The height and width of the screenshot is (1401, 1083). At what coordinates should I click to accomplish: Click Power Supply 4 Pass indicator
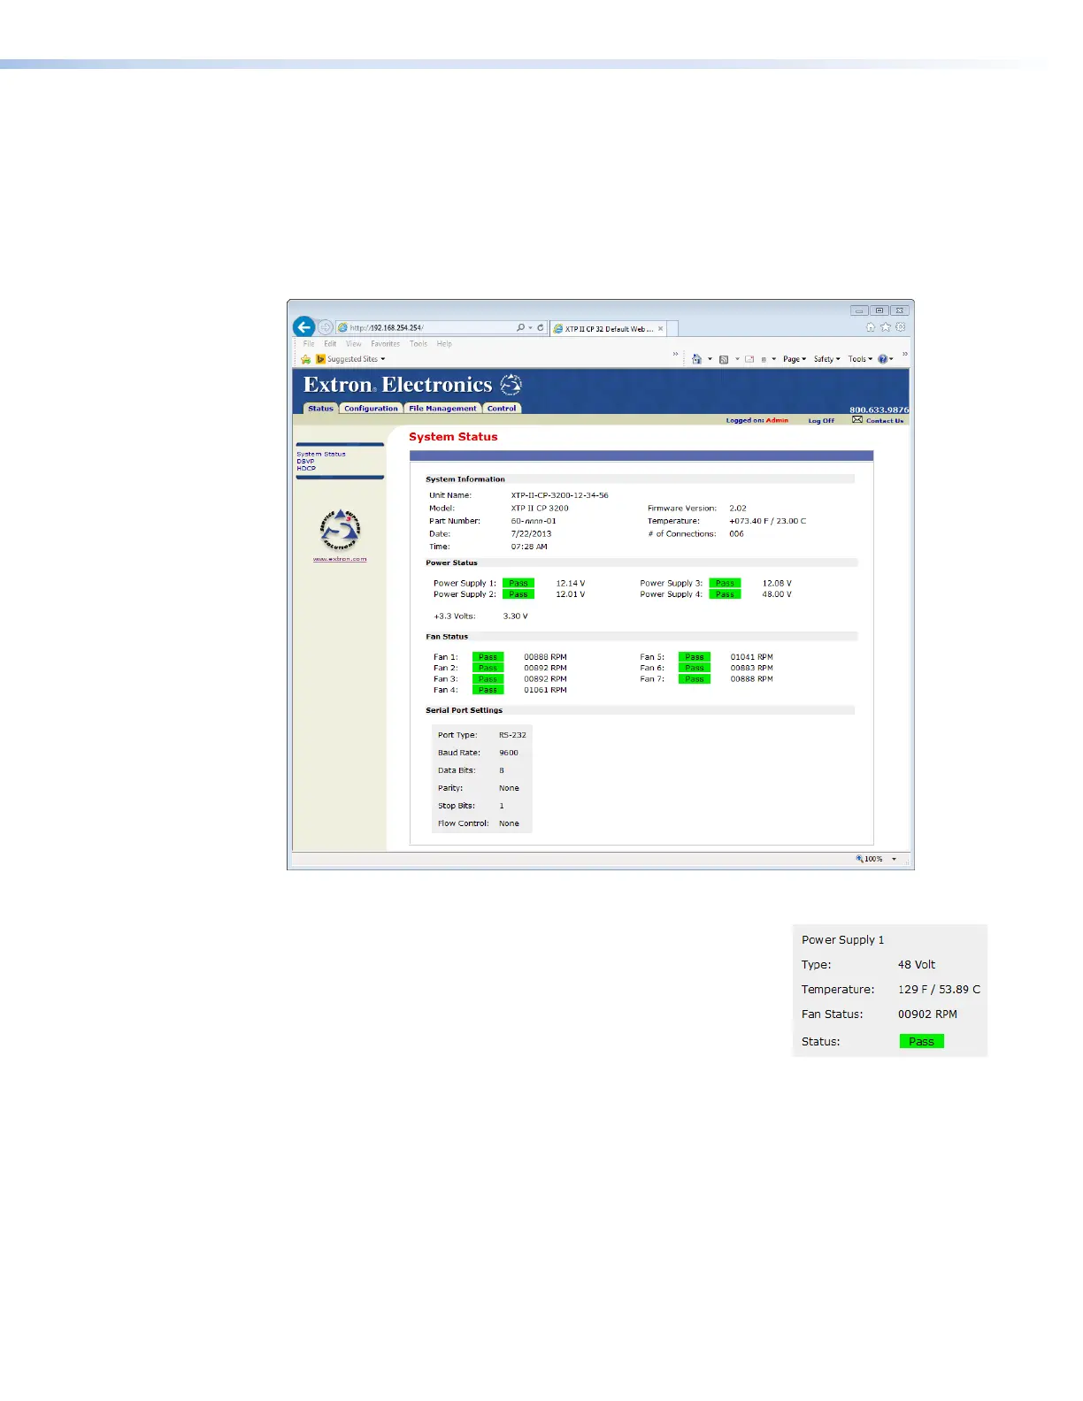pos(725,594)
